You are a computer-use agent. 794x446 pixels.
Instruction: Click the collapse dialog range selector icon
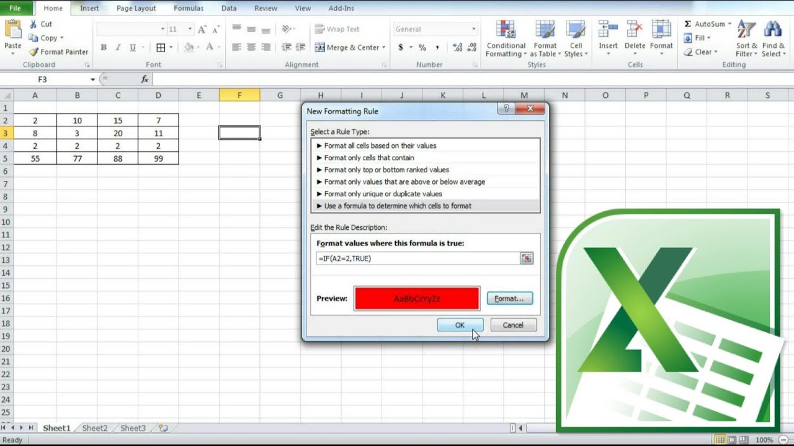[527, 258]
